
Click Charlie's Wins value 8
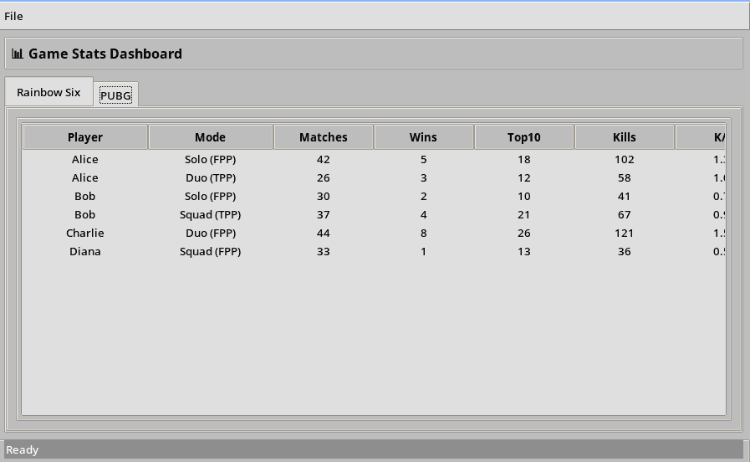[423, 234]
